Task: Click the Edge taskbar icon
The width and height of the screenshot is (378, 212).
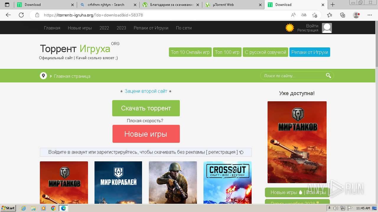Action: pos(63,208)
